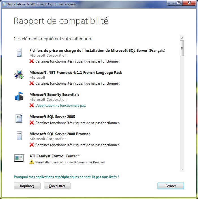Click the Microsoft Security Essentials castle icon
198x199 pixels.
point(19,96)
